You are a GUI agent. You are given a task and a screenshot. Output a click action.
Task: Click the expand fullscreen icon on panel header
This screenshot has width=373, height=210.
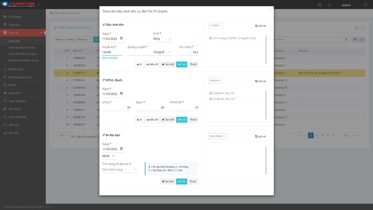363,27
